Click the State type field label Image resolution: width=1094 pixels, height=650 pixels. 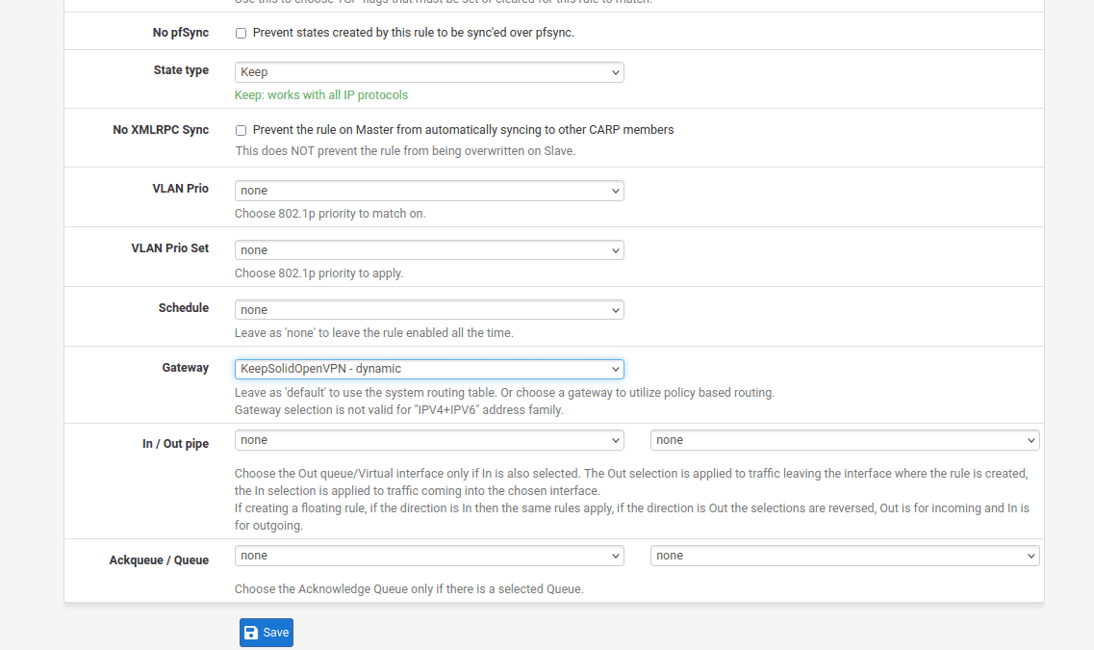(x=181, y=70)
